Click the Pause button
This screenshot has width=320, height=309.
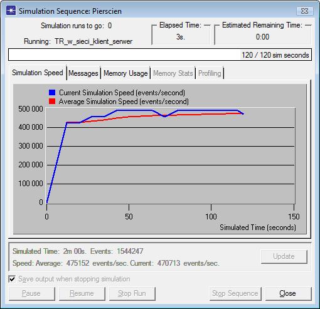(x=31, y=293)
